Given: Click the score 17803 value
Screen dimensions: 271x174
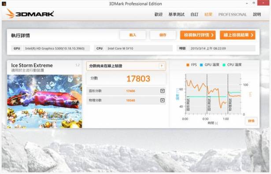Looking at the screenshot, I should coord(138,79).
